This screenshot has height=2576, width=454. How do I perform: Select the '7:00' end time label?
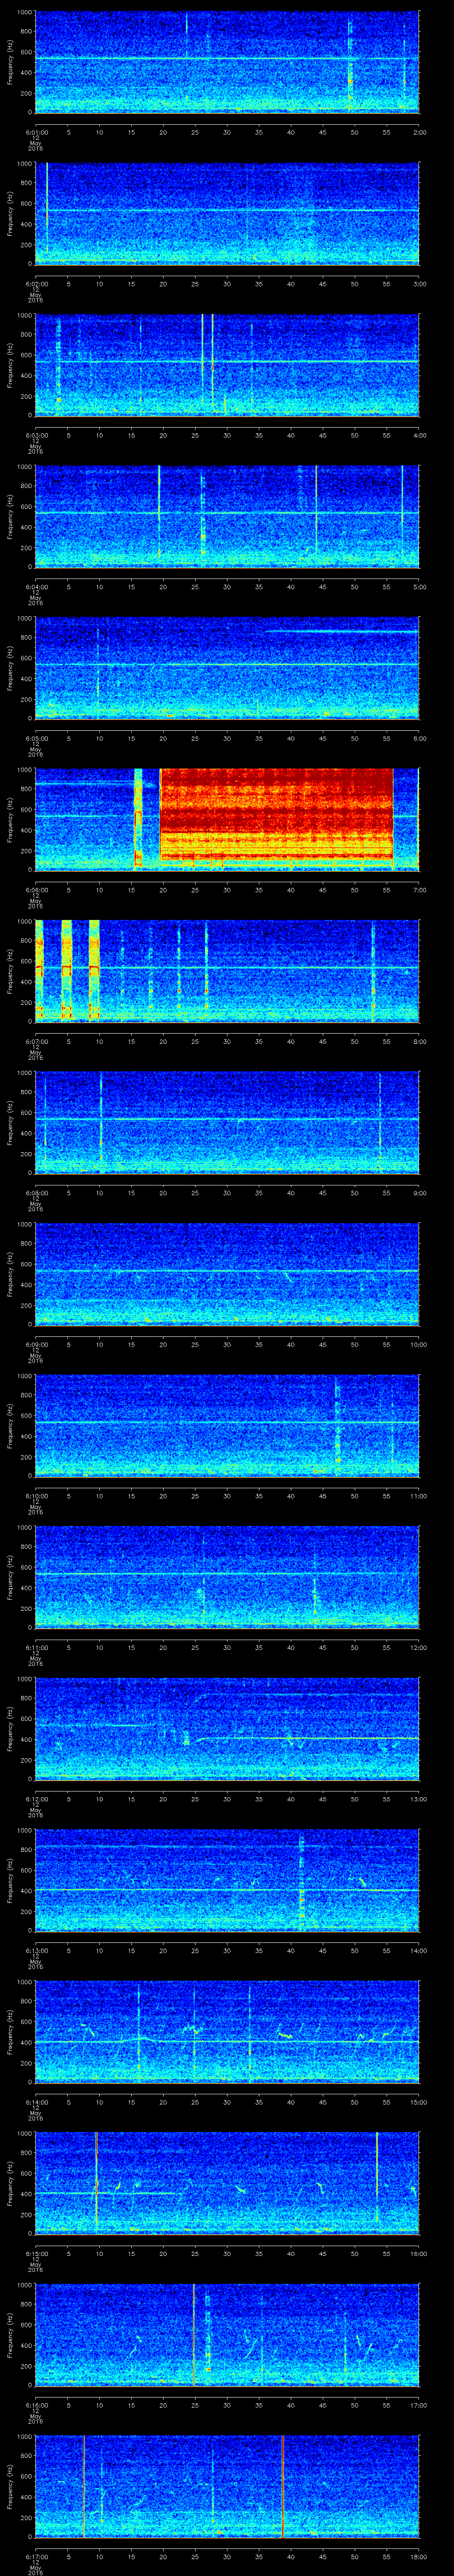(419, 890)
